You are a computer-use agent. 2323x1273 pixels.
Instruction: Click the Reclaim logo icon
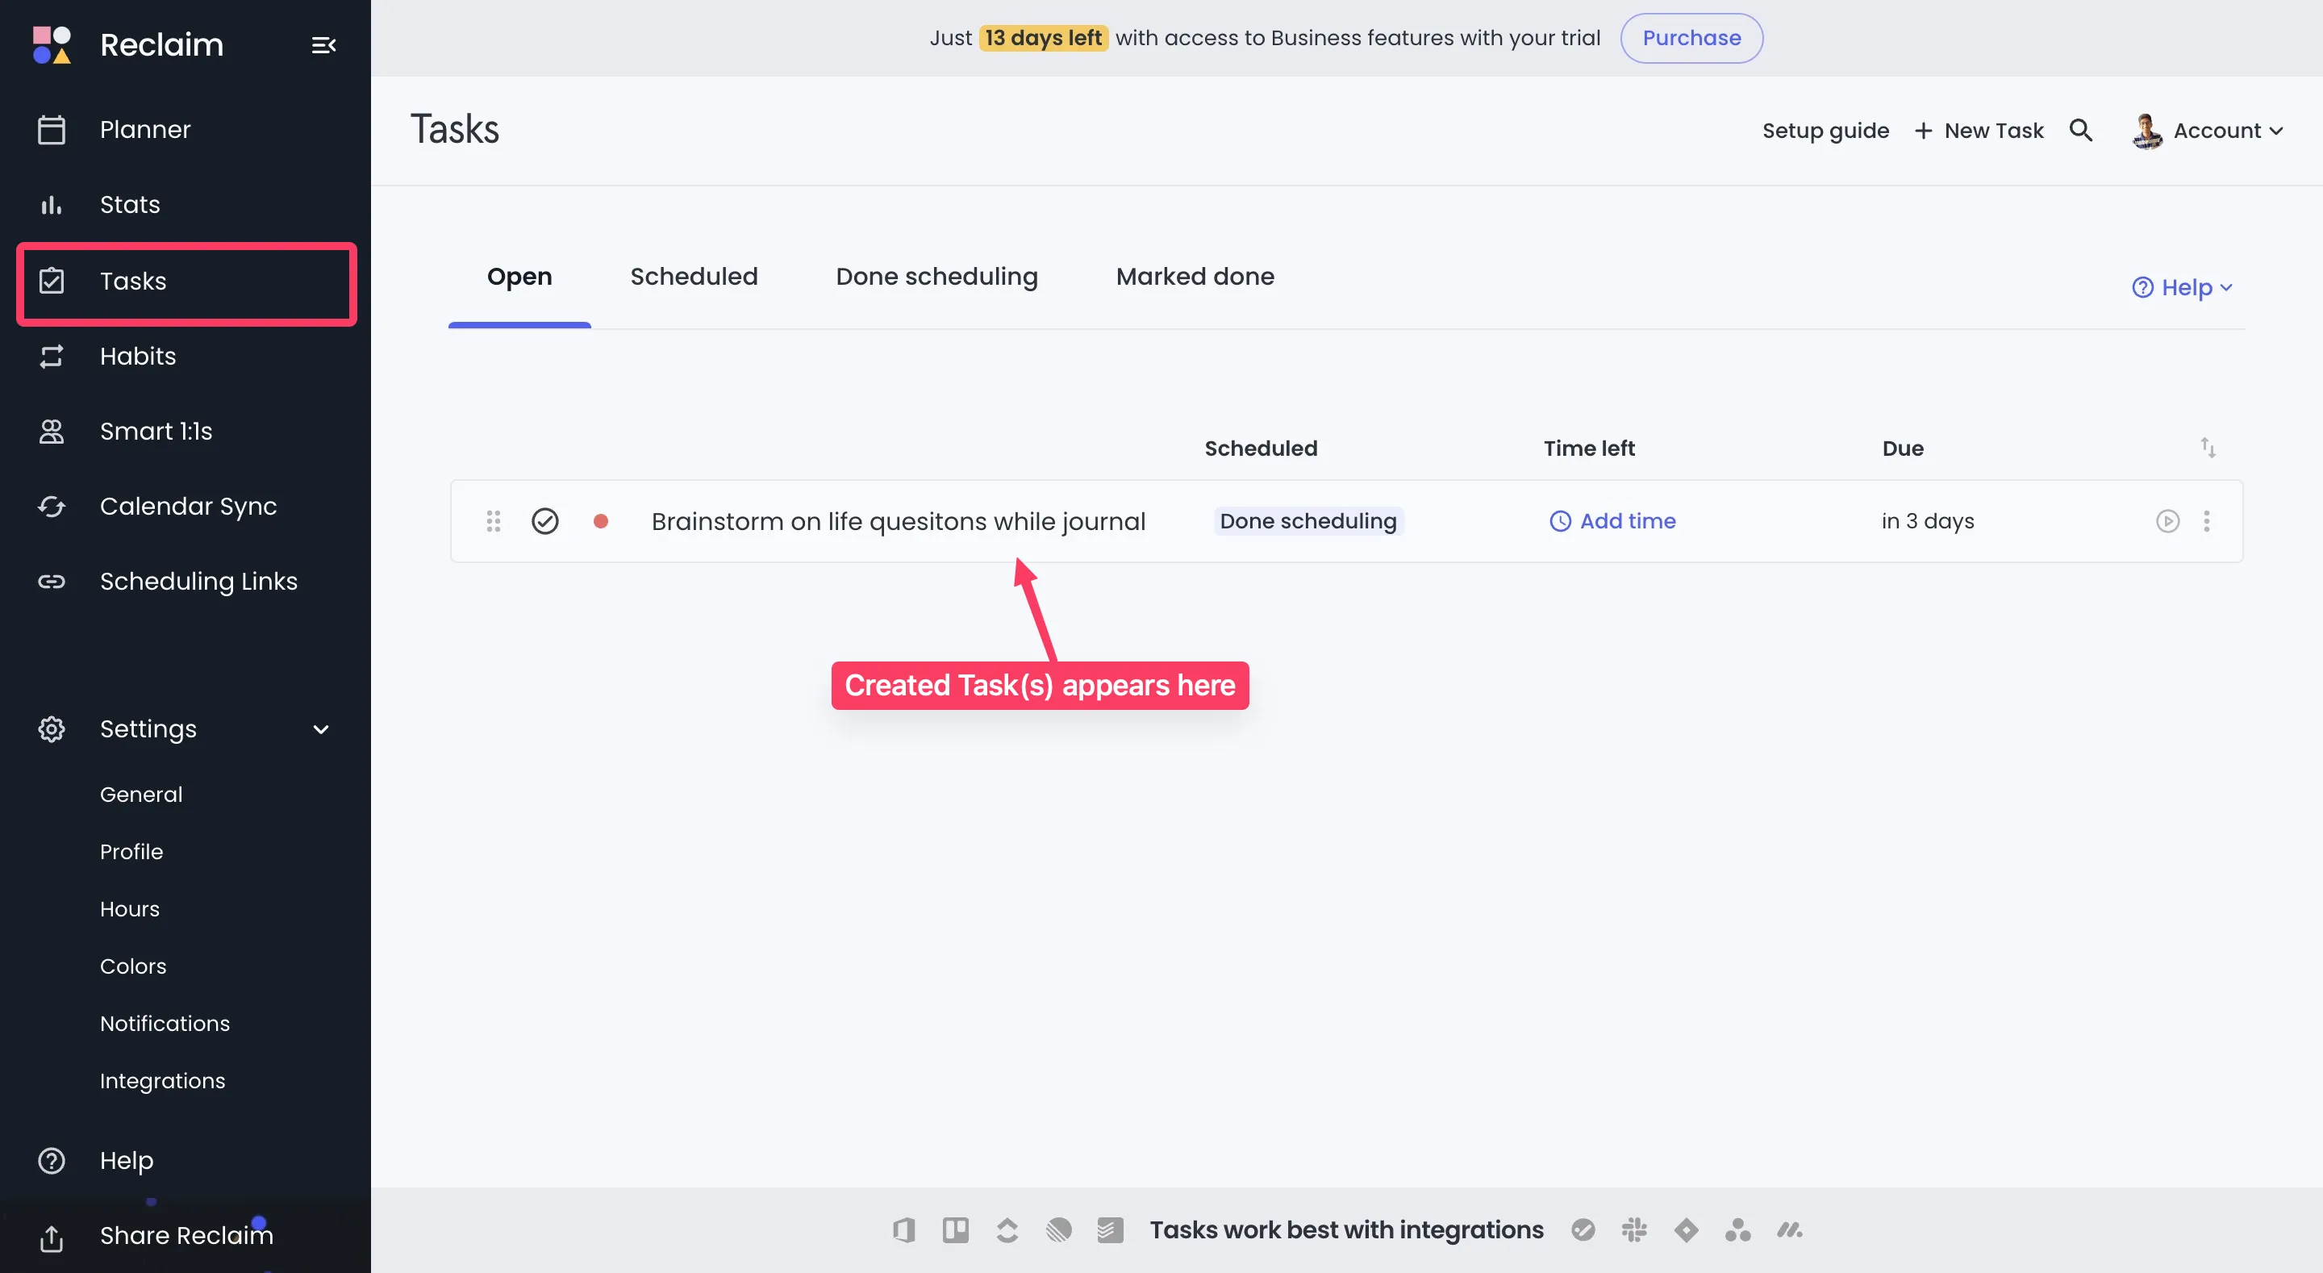click(x=52, y=45)
